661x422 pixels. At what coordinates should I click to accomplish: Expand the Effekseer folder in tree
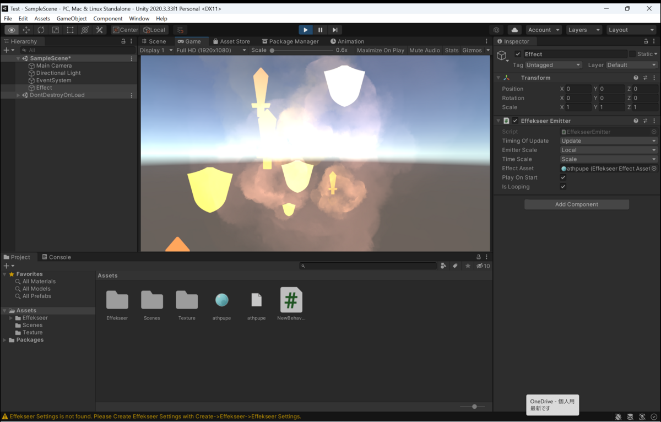click(x=11, y=318)
